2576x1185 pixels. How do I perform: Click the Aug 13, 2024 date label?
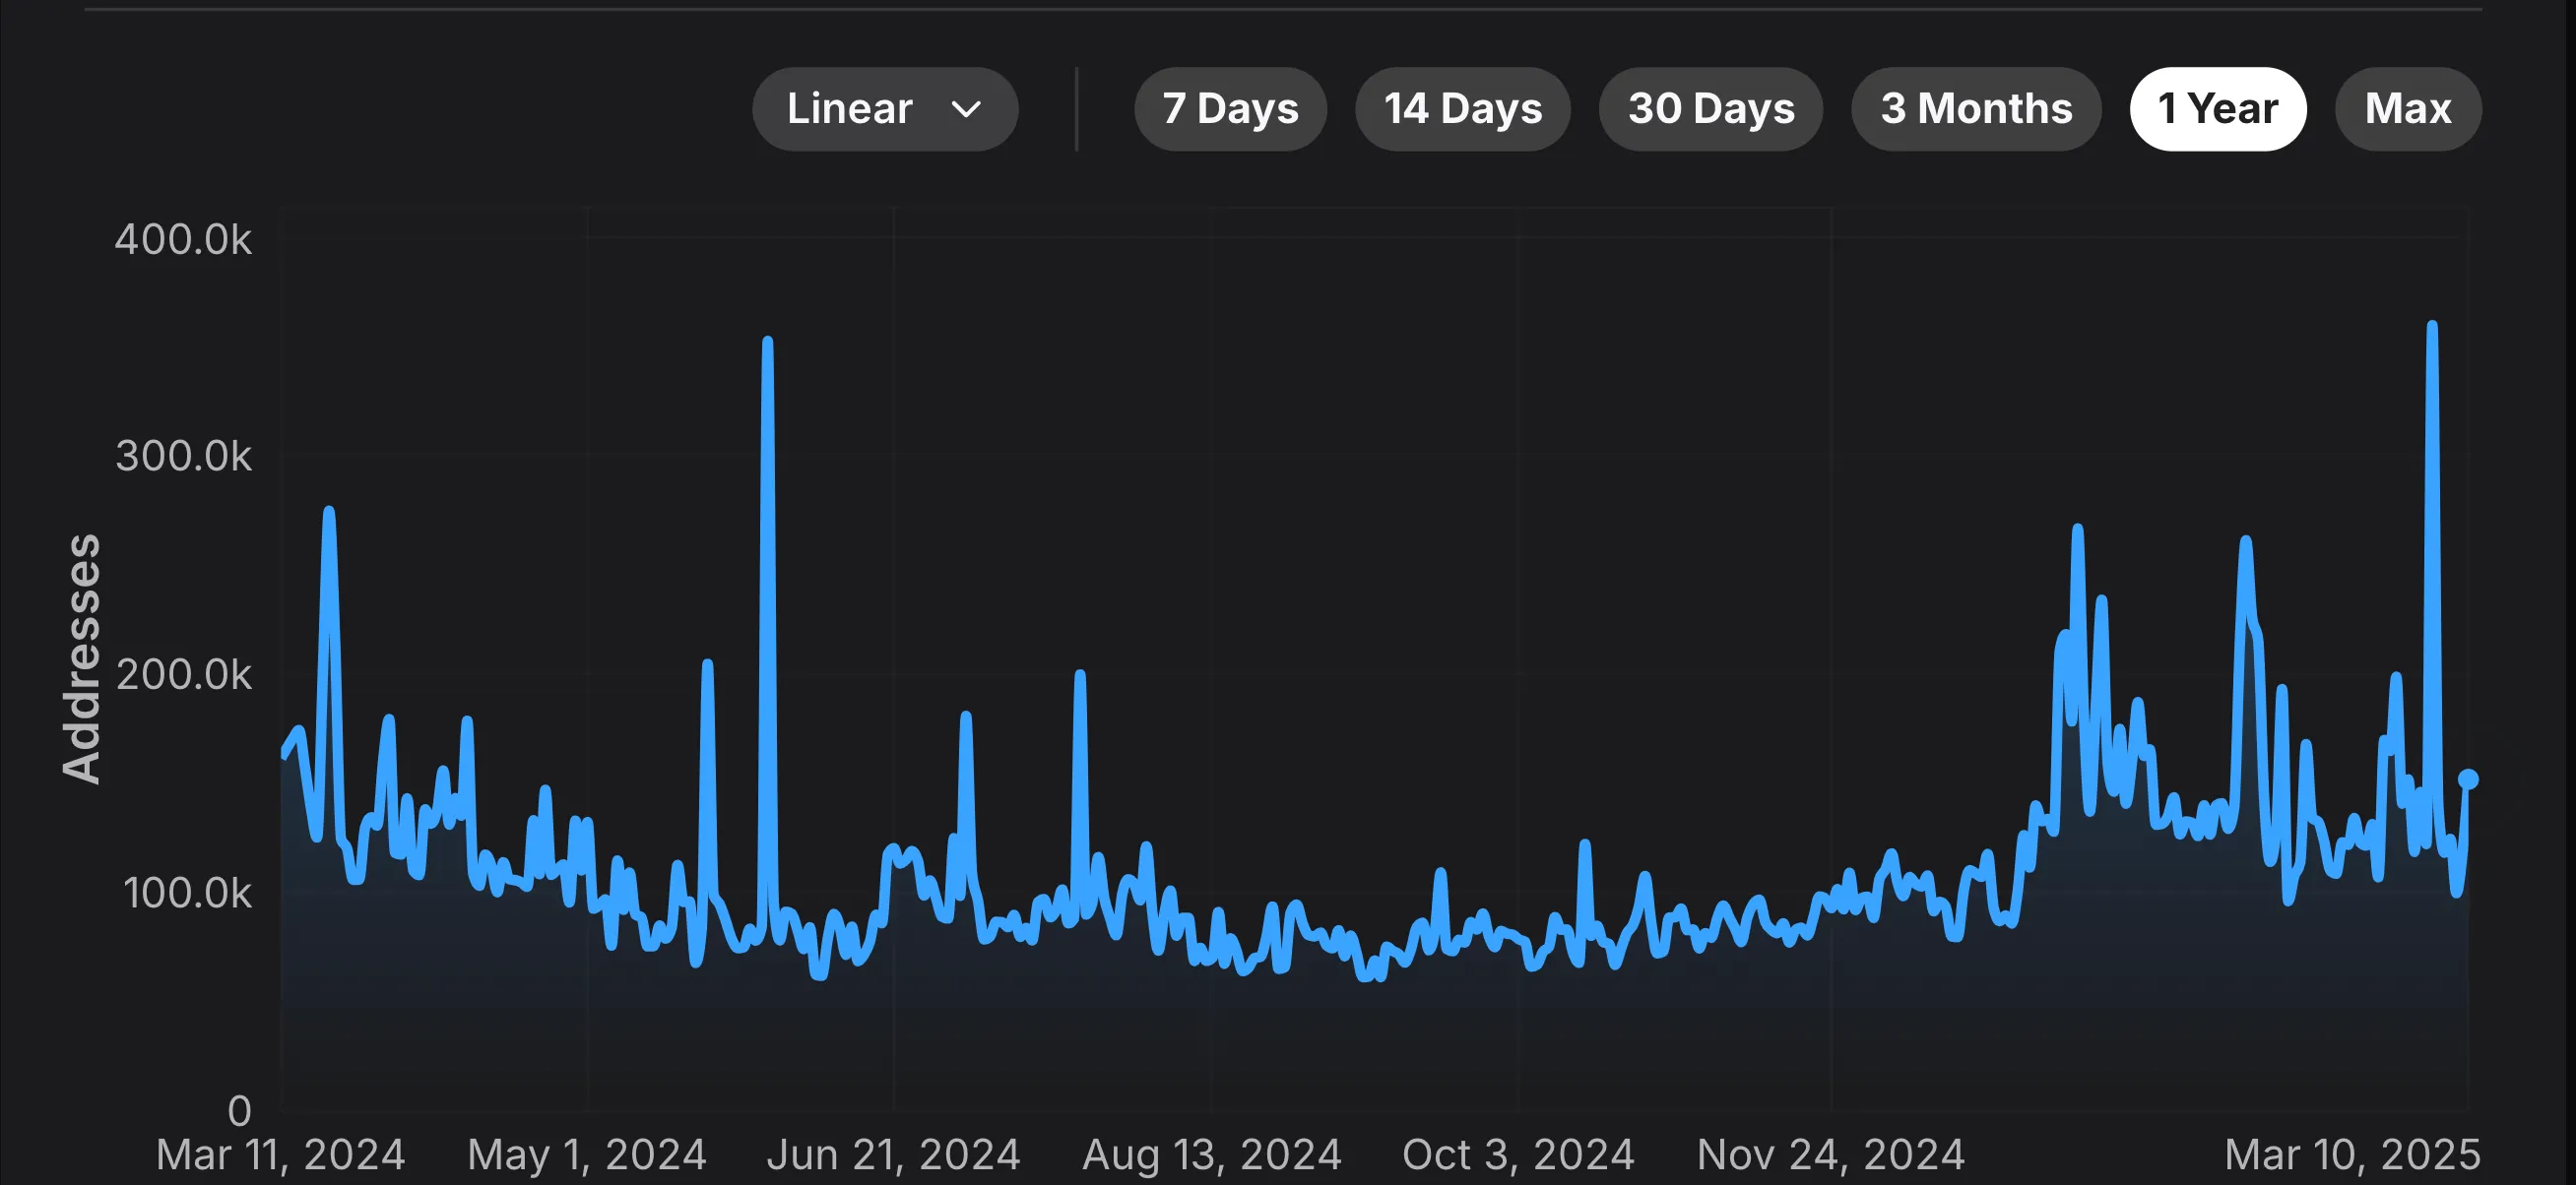tap(1212, 1155)
